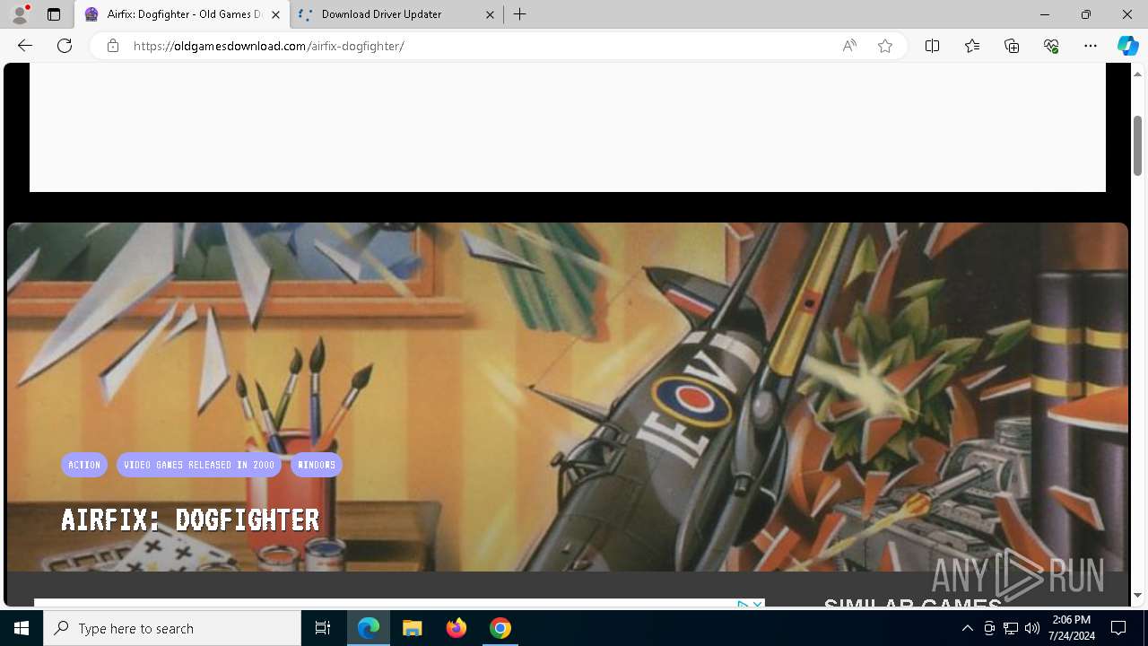Viewport: 1148px width, 646px height.
Task: Close the advertisement via X icon
Action: [758, 606]
